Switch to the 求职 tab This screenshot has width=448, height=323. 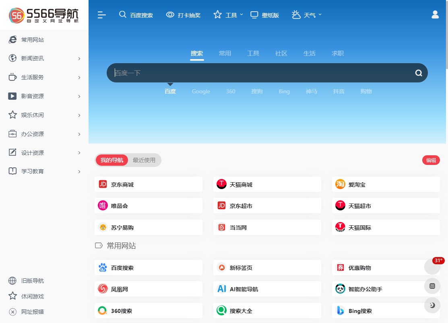[x=337, y=53]
